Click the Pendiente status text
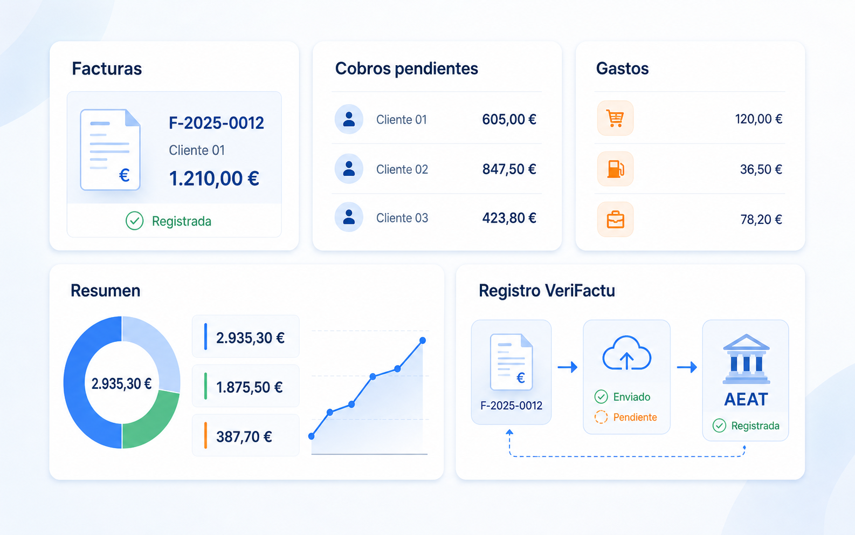 pyautogui.click(x=635, y=417)
